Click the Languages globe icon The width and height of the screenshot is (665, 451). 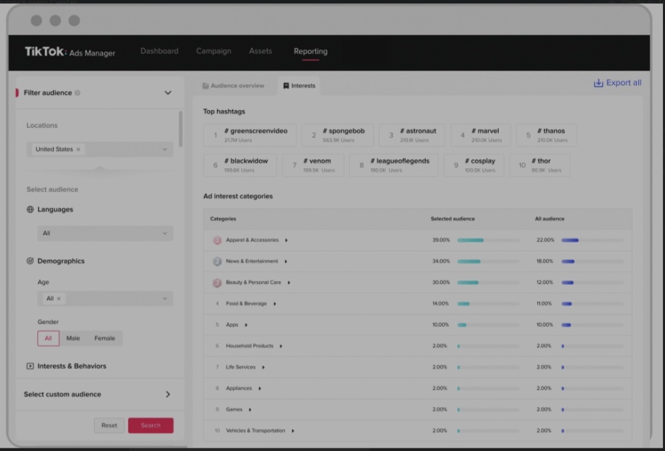pyautogui.click(x=30, y=209)
